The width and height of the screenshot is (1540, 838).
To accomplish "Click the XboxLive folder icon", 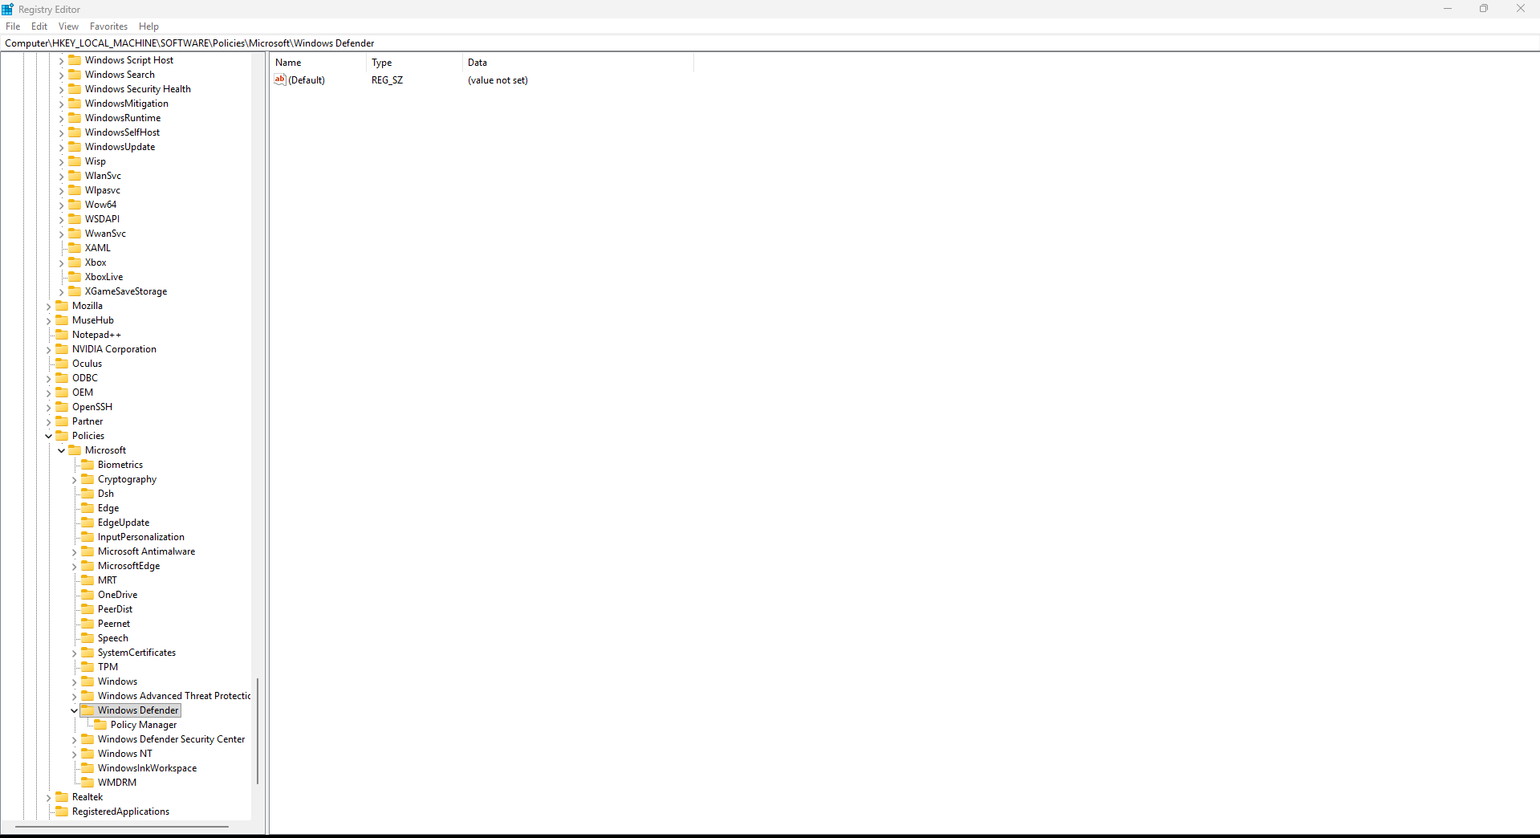I will tap(75, 276).
